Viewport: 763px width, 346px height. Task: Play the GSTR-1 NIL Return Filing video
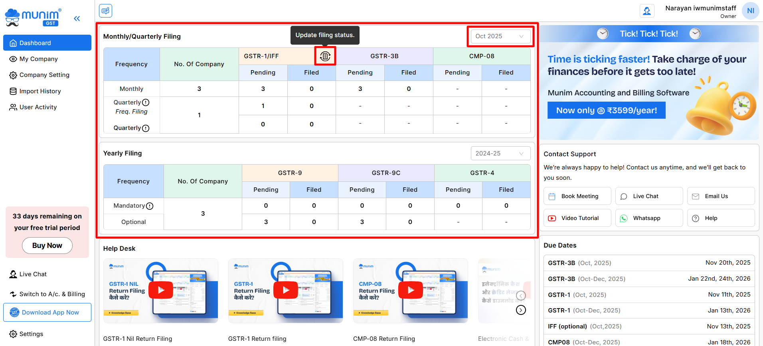[161, 290]
